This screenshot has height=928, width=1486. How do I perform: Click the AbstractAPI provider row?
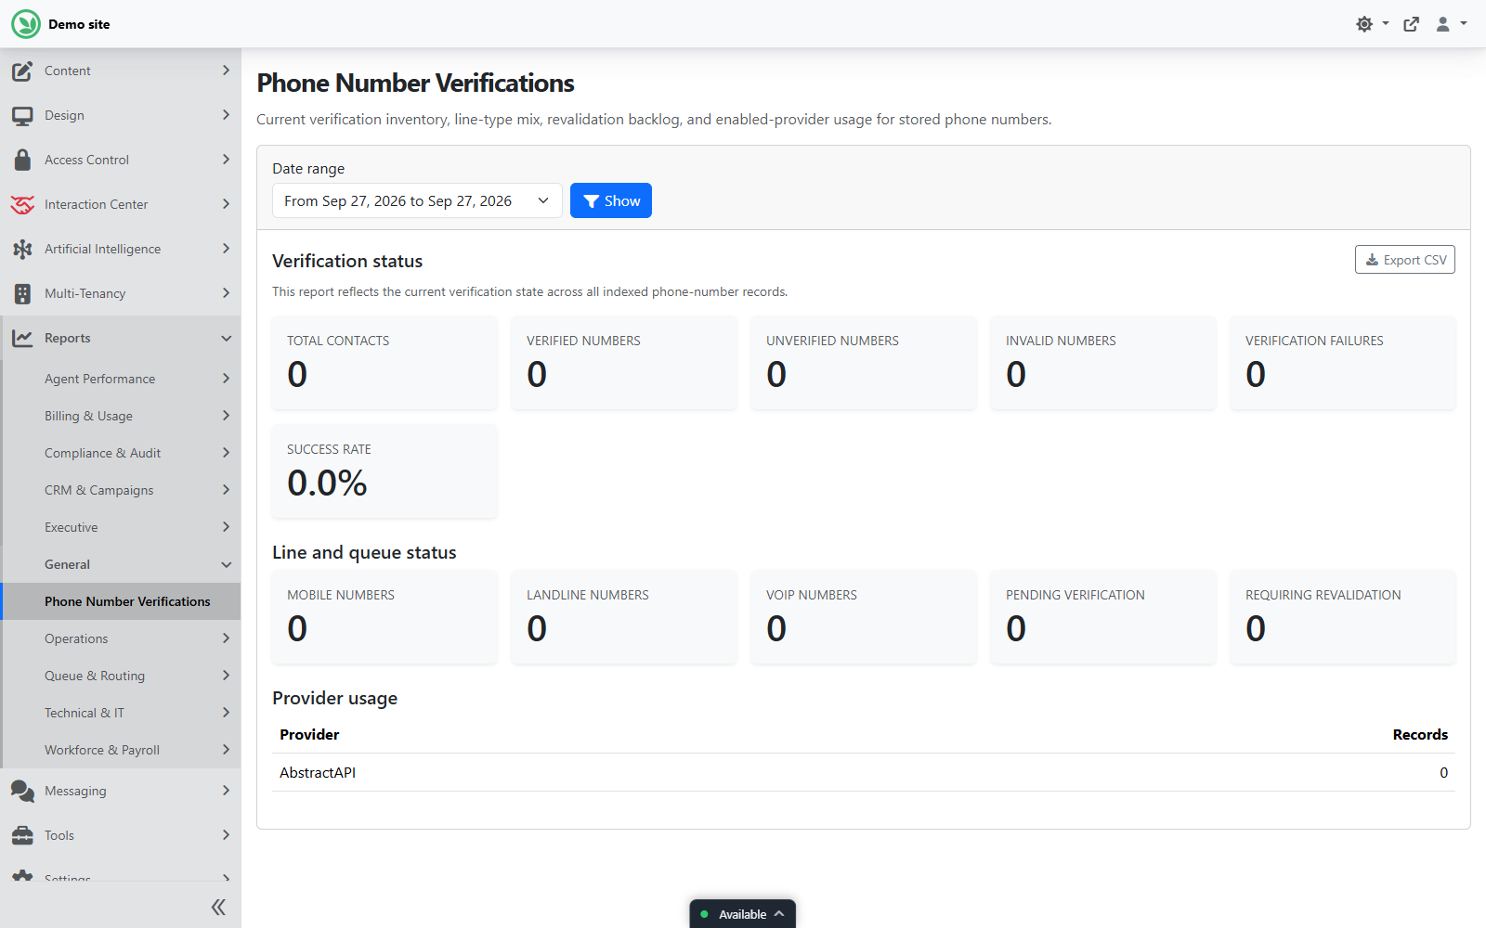pyautogui.click(x=864, y=772)
